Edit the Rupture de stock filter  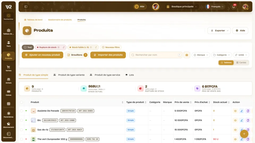[64, 47]
